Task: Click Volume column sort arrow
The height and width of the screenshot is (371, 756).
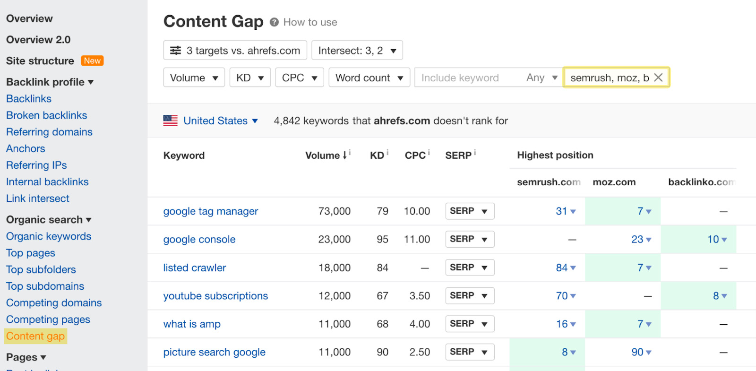Action: (x=345, y=155)
